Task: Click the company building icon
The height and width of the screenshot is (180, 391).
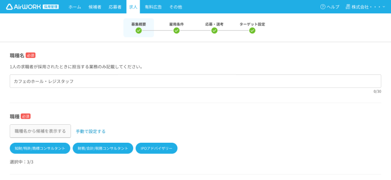Action: pos(348,7)
